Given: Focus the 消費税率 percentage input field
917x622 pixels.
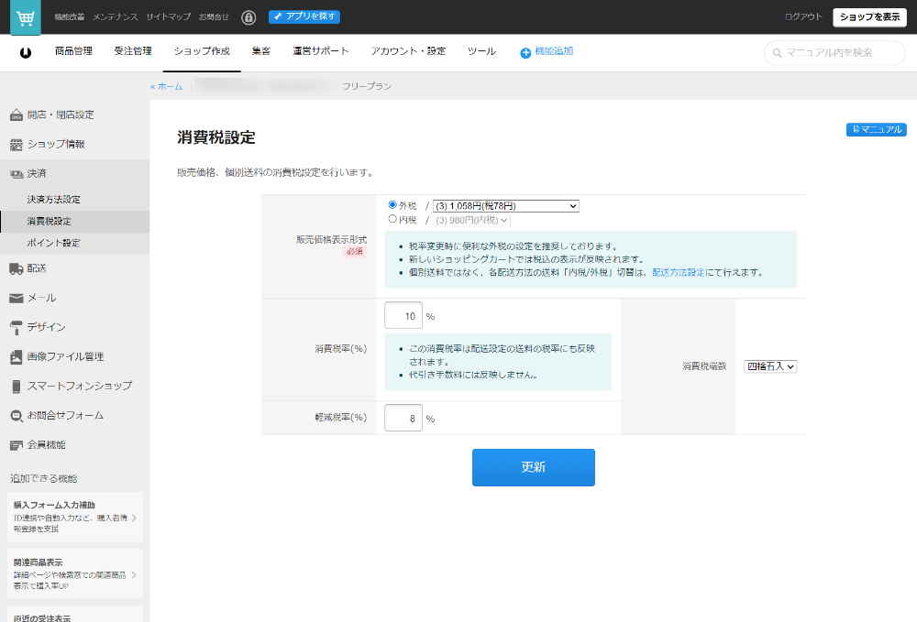Looking at the screenshot, I should point(403,315).
